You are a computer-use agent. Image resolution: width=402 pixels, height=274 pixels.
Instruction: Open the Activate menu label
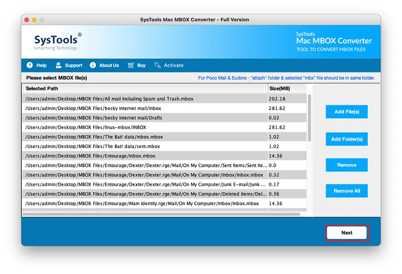(174, 65)
